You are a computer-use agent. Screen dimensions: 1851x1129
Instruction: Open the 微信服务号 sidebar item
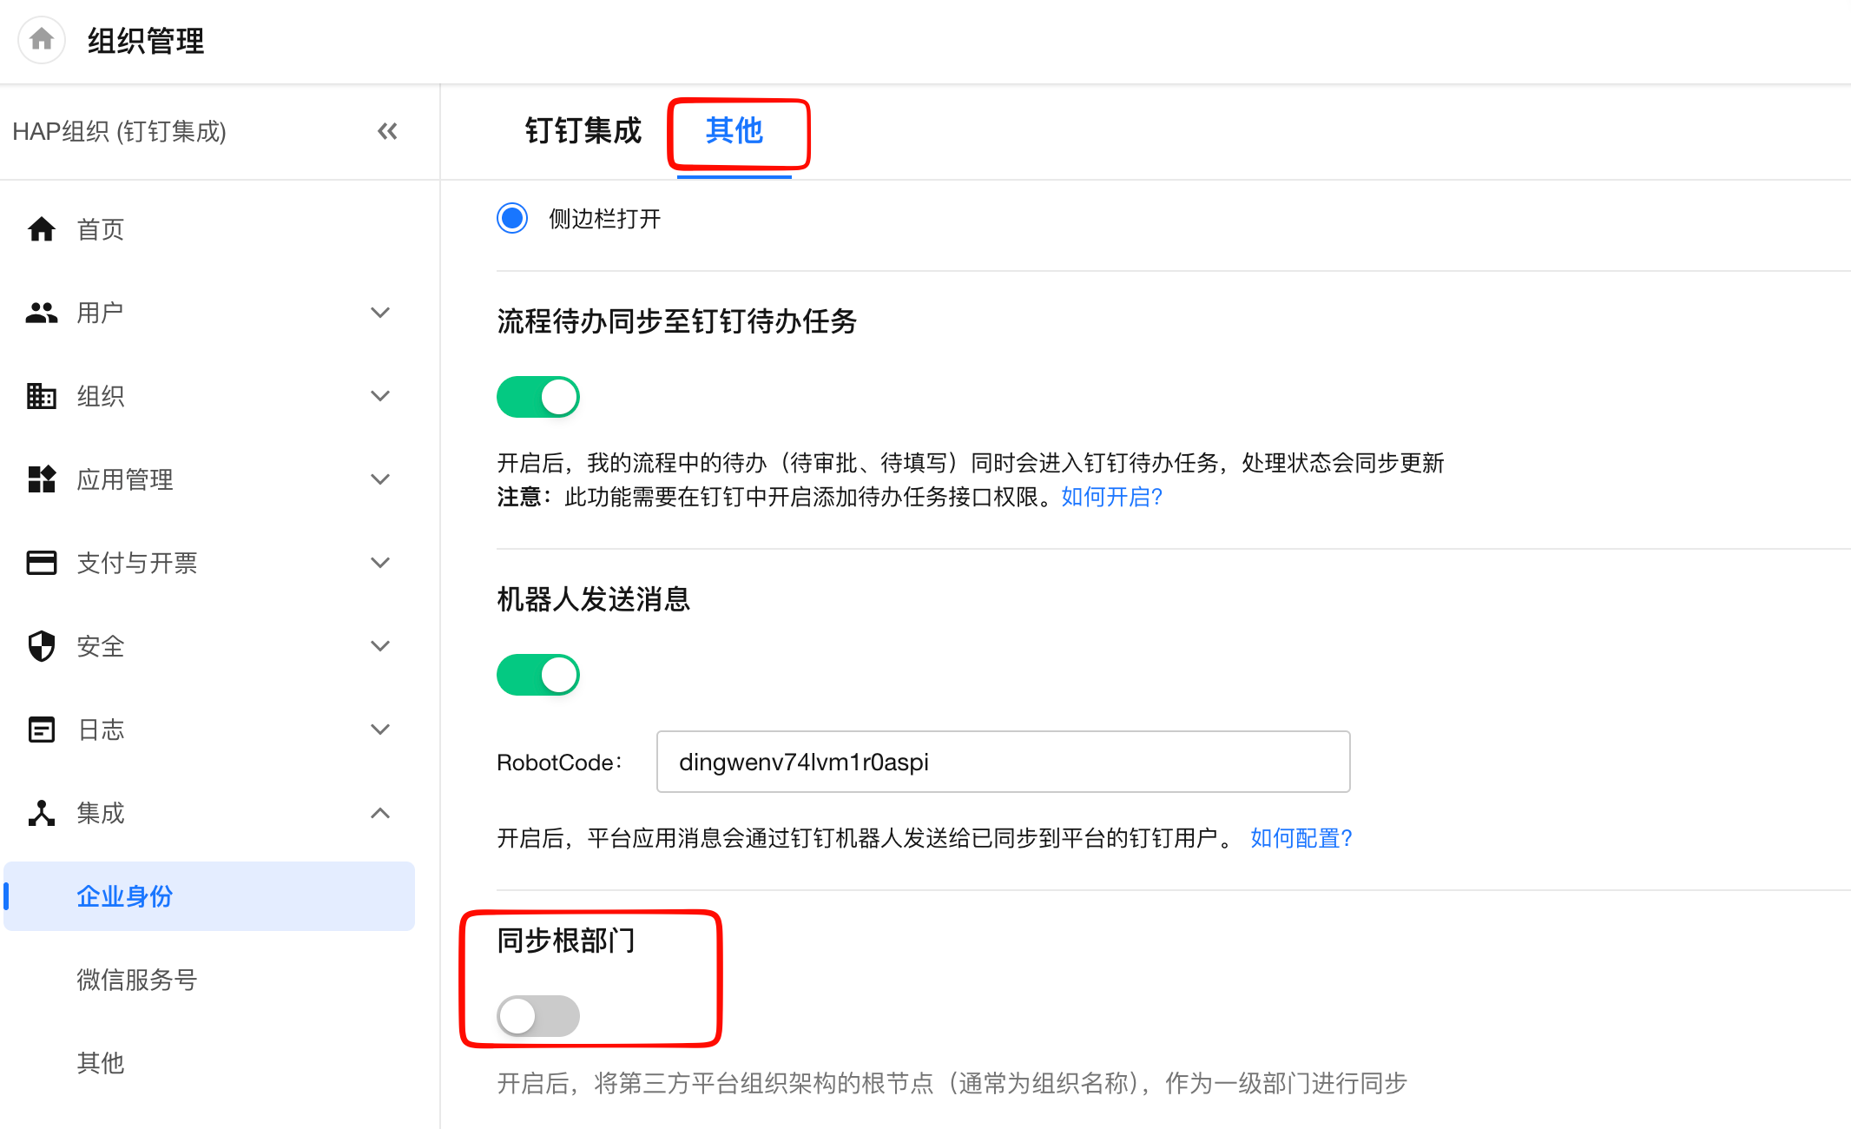click(x=137, y=980)
